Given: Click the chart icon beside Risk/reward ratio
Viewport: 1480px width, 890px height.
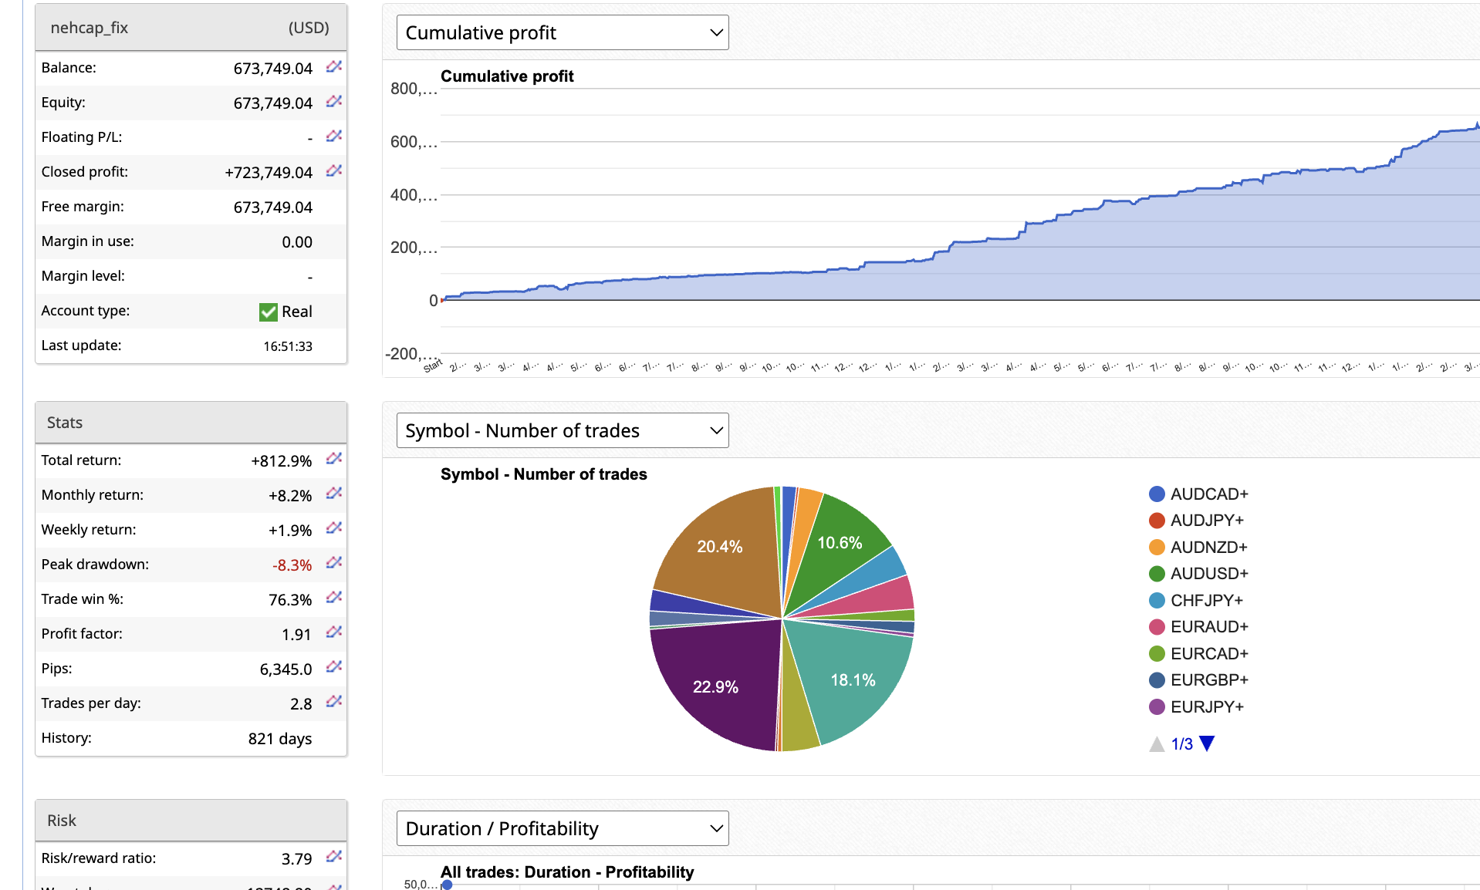Looking at the screenshot, I should coord(333,858).
